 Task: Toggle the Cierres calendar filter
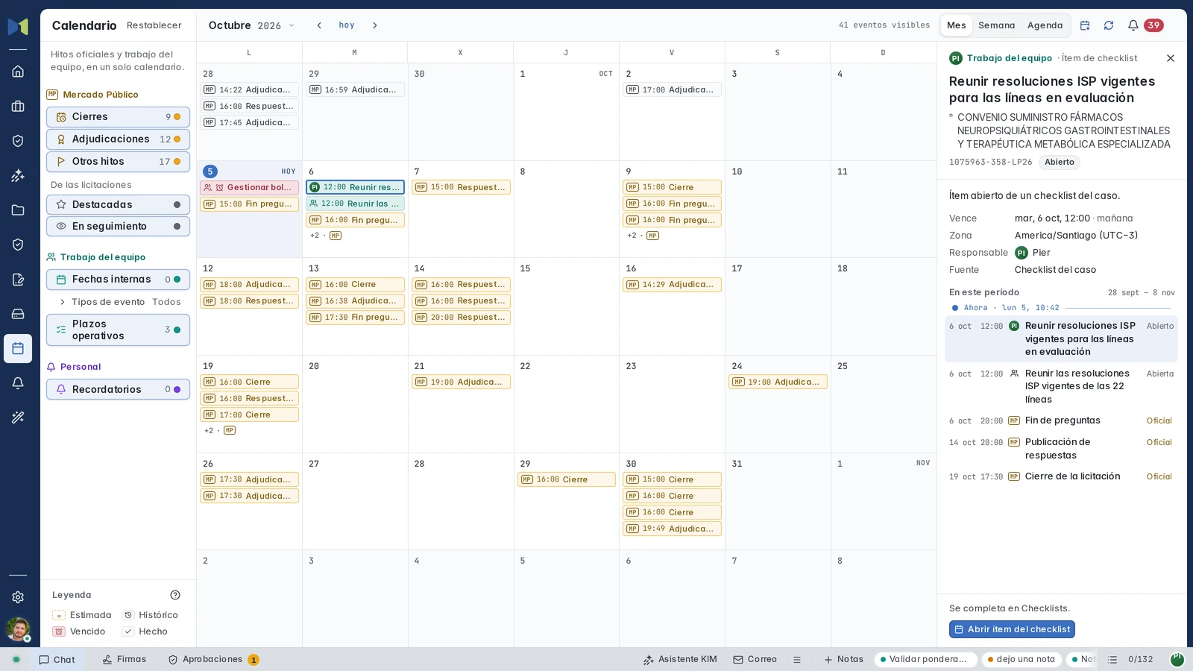tap(118, 117)
